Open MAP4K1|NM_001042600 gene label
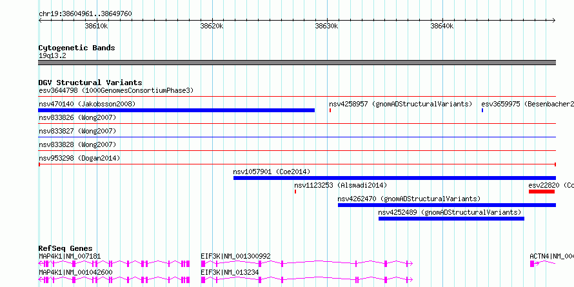 click(x=75, y=272)
